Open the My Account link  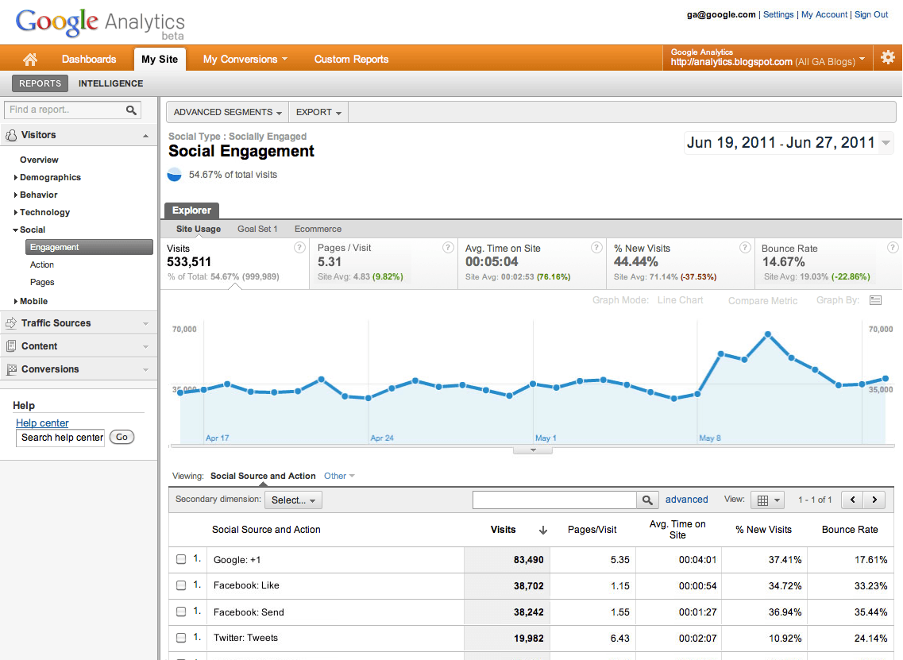pyautogui.click(x=824, y=14)
